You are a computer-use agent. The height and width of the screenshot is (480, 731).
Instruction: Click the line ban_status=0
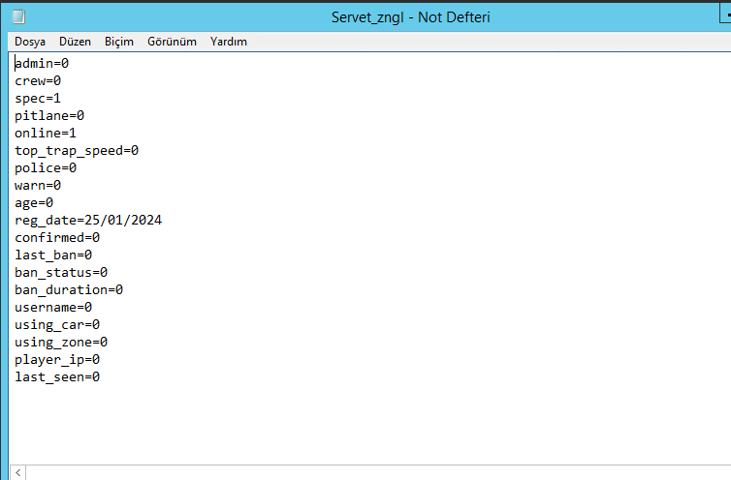61,272
